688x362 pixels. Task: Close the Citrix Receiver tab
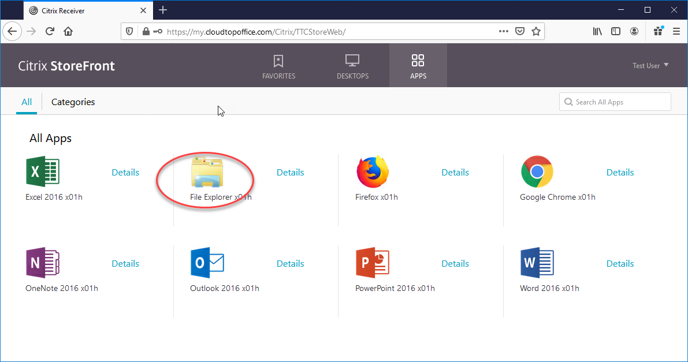pyautogui.click(x=143, y=10)
